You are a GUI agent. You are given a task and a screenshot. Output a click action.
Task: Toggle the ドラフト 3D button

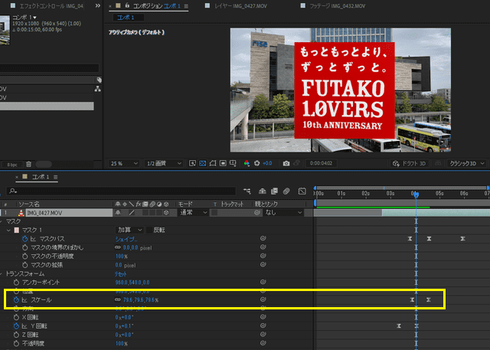(410, 163)
